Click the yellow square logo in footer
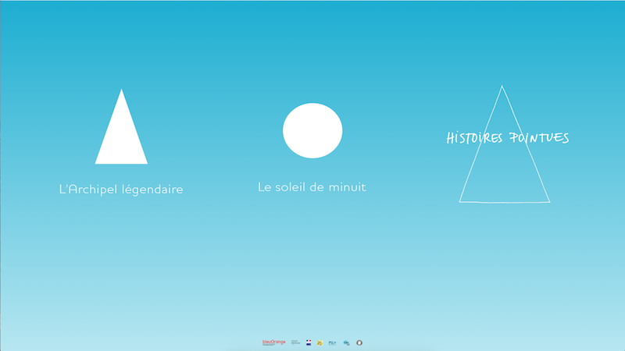Screen dimensions: 625x351 (x=320, y=342)
